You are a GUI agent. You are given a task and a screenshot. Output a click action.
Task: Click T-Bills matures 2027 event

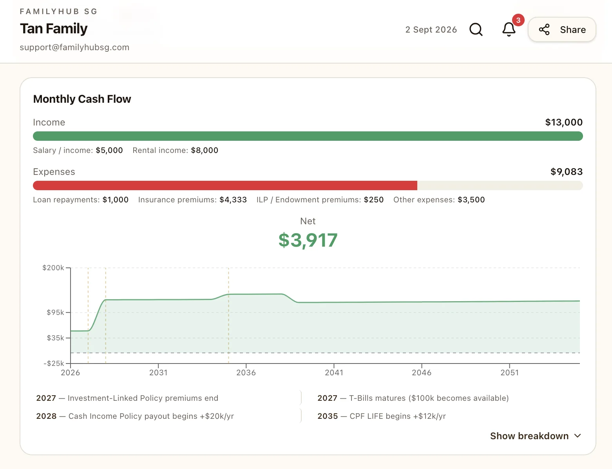point(413,398)
